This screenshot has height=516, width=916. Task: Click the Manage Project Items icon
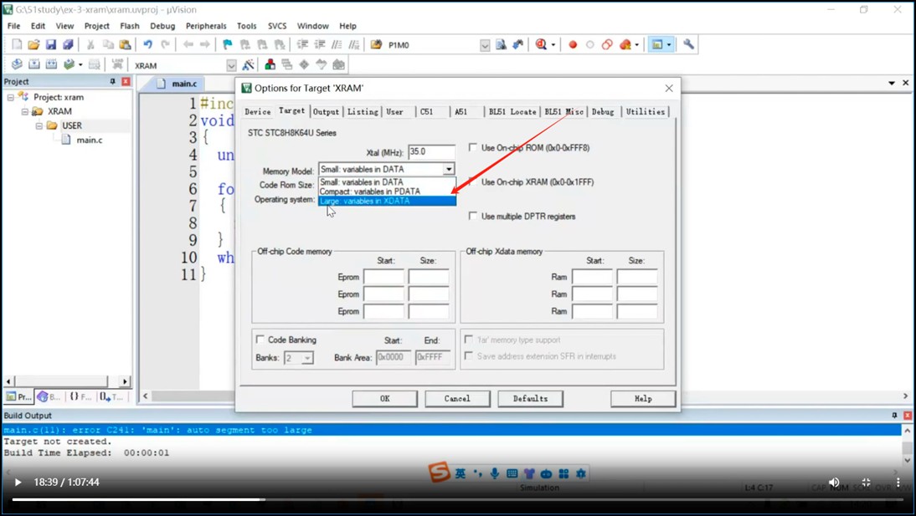[x=270, y=65]
